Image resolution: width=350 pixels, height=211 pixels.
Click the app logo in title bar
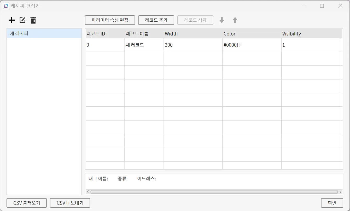click(x=6, y=6)
